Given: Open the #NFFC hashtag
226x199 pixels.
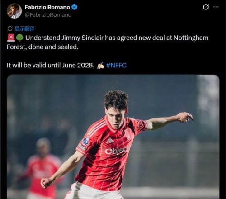Looking at the screenshot, I should click(116, 65).
